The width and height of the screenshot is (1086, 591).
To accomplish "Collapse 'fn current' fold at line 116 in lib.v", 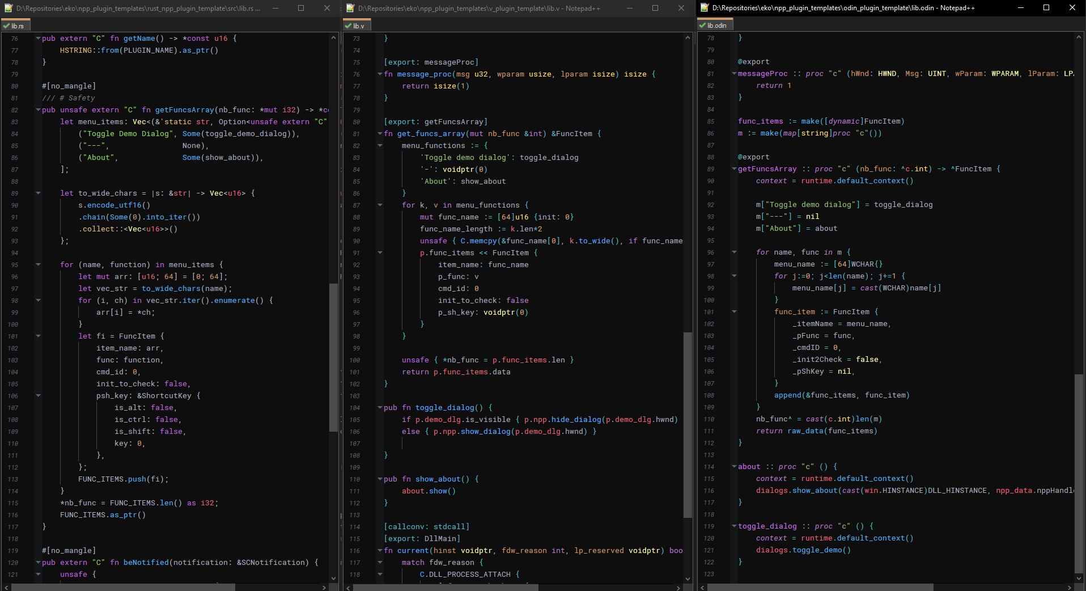I will pos(380,551).
